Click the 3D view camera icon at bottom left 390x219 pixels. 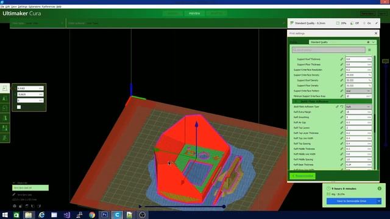15,206
